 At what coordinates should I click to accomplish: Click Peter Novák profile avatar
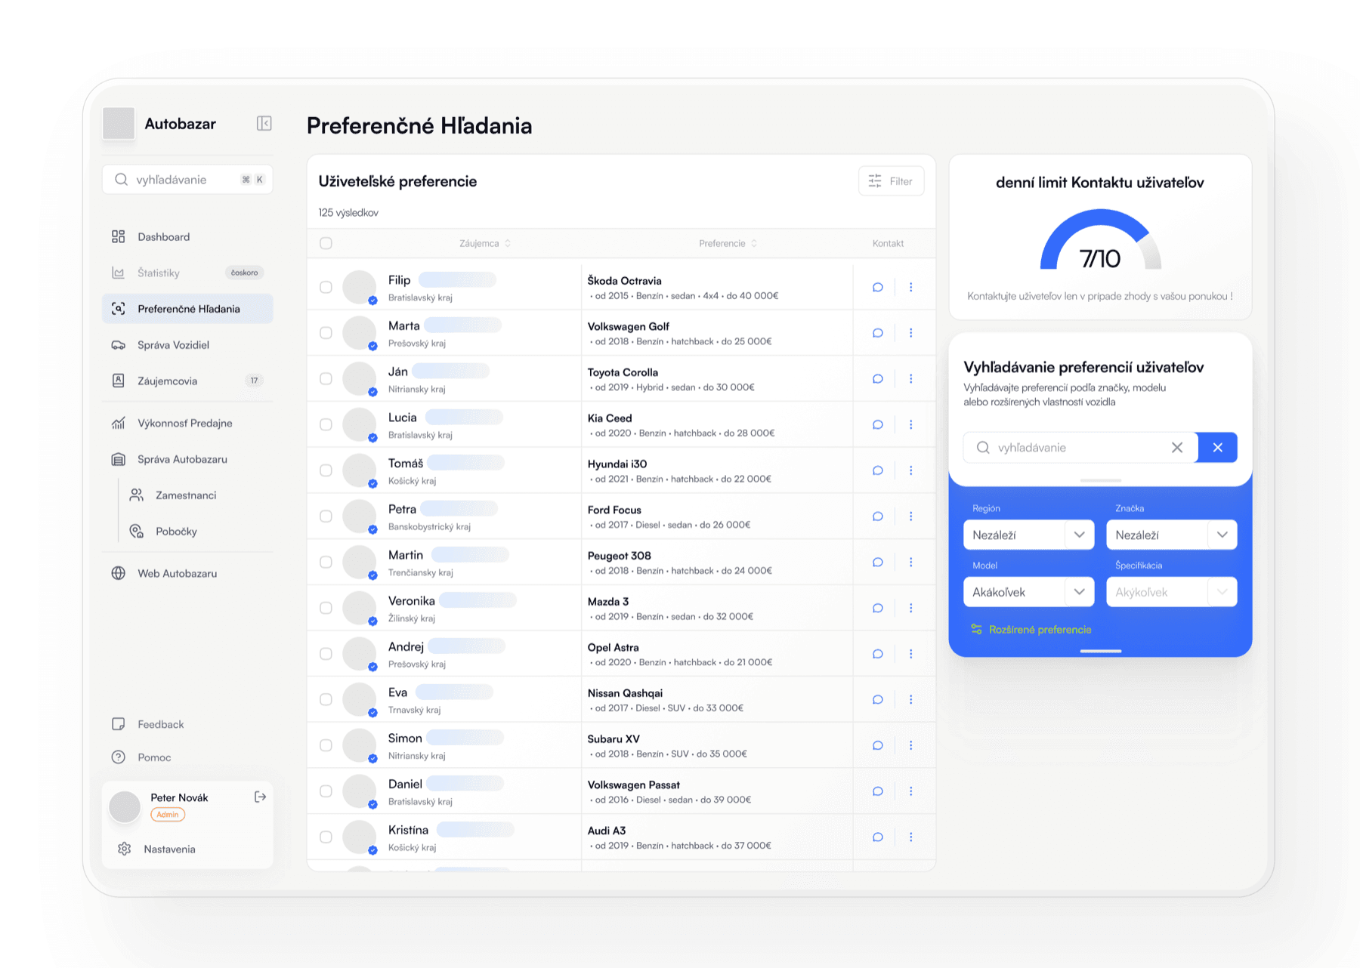pos(125,806)
